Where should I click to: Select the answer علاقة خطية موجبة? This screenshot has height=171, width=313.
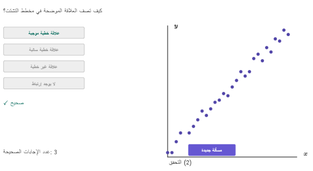pyautogui.click(x=44, y=33)
